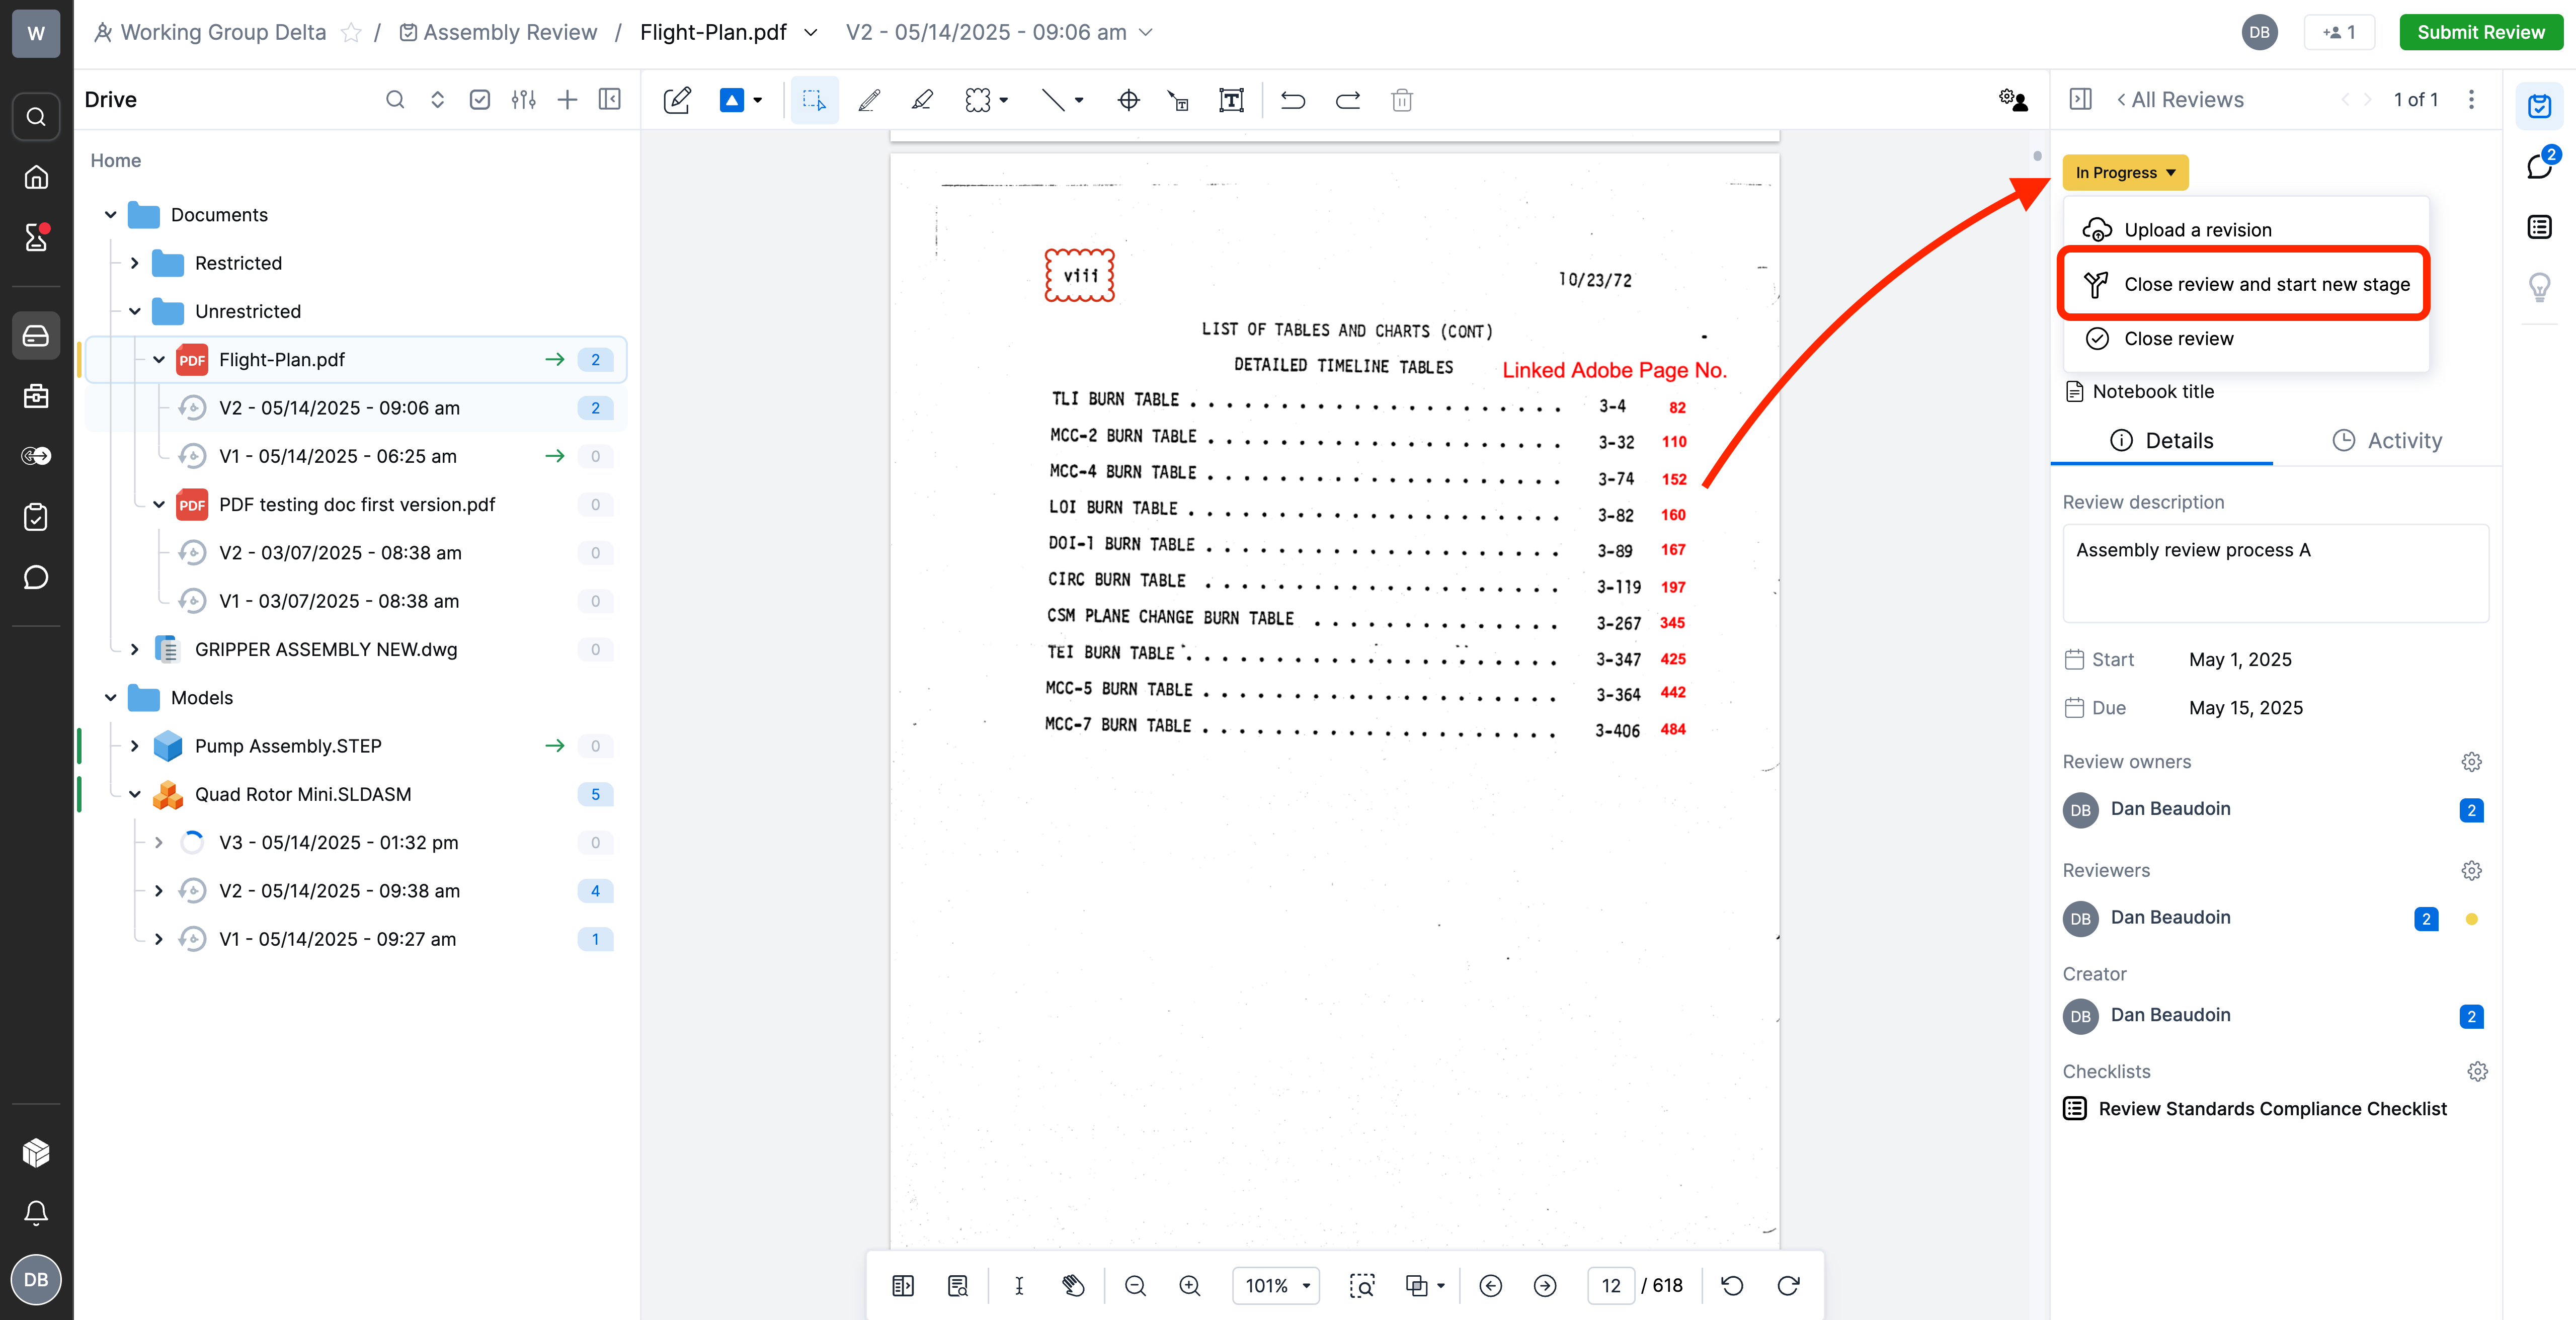The height and width of the screenshot is (1320, 2576).
Task: Choose Close review option
Action: click(x=2246, y=338)
